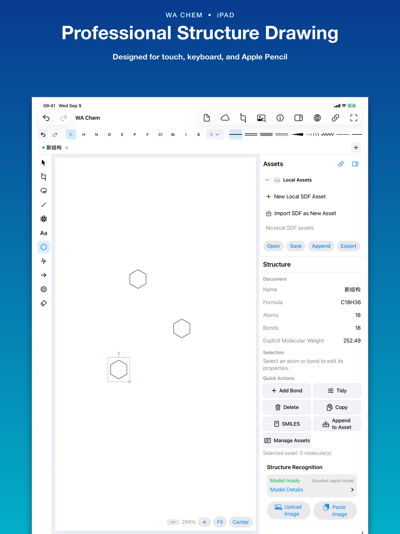400x534 pixels.
Task: Expand Model Details chevron
Action: point(352,490)
